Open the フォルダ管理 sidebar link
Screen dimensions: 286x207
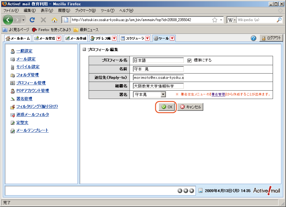pos(27,75)
